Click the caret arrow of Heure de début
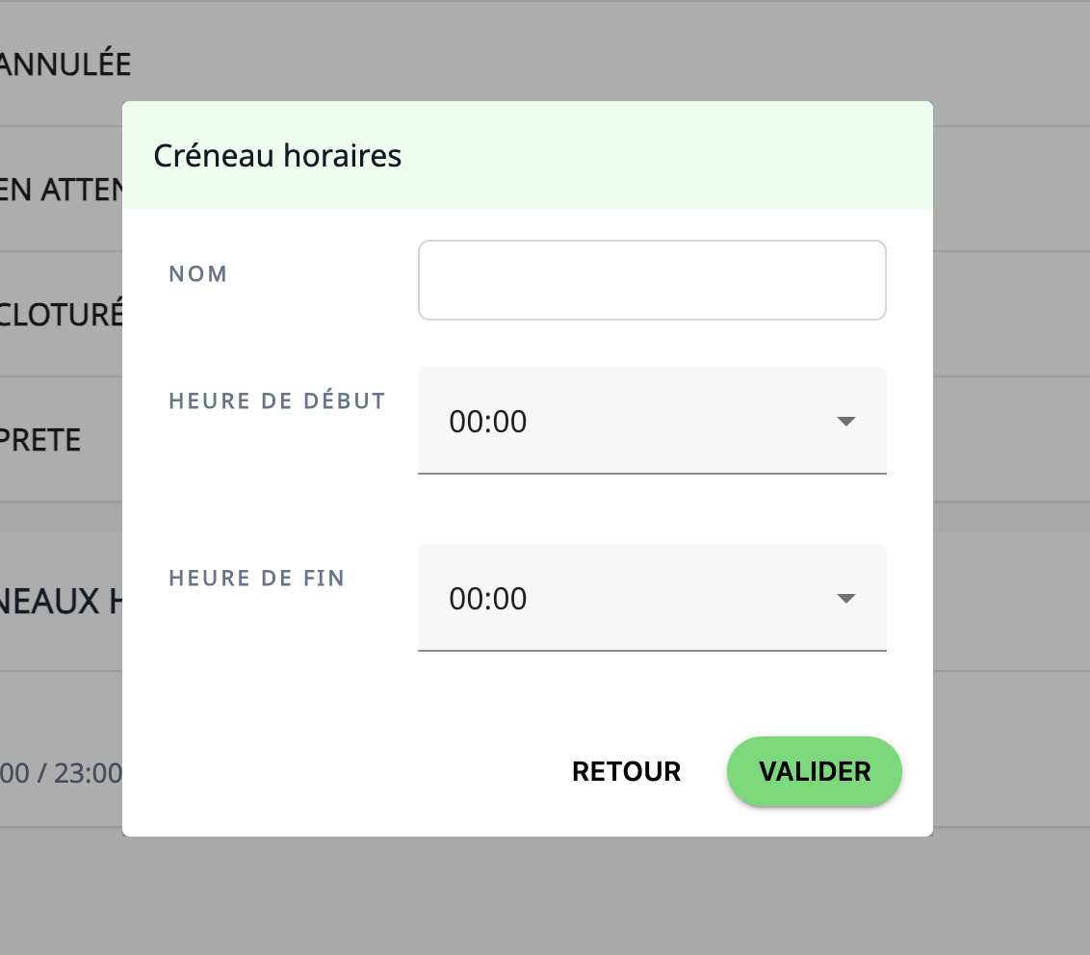This screenshot has width=1090, height=955. 846,422
